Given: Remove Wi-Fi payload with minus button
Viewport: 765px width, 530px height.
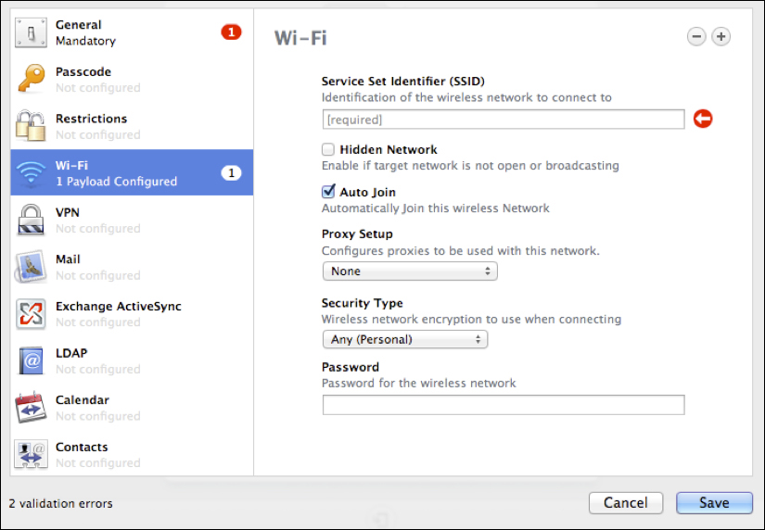Looking at the screenshot, I should click(x=696, y=36).
